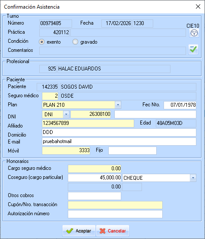This screenshot has height=239, width=205.
Task: Click the Afiliado number field
Action: coord(88,123)
